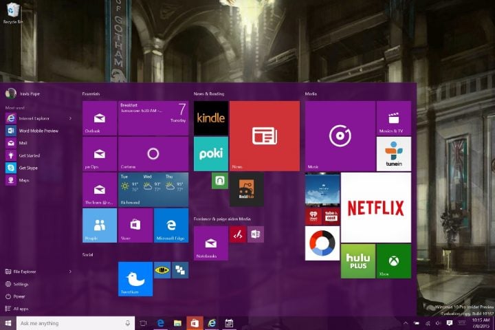495x330 pixels.
Task: Open the Tweetium tile
Action: point(135,279)
